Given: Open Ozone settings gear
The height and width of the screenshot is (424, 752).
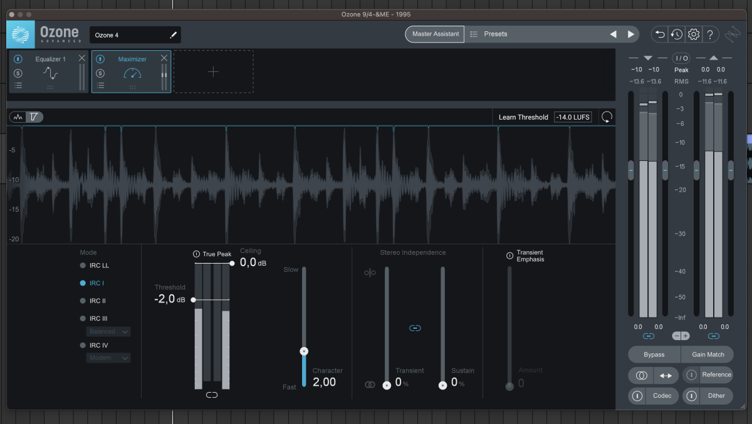Looking at the screenshot, I should (694, 34).
